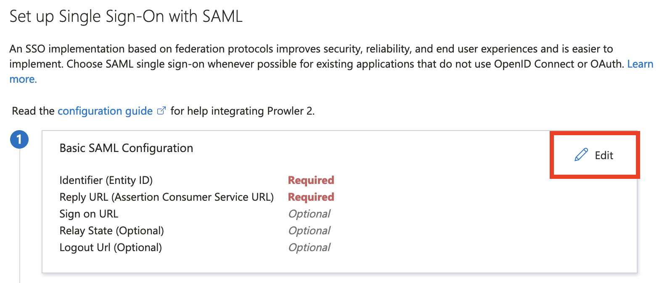
Task: Open the Learn more link
Action: click(x=640, y=64)
